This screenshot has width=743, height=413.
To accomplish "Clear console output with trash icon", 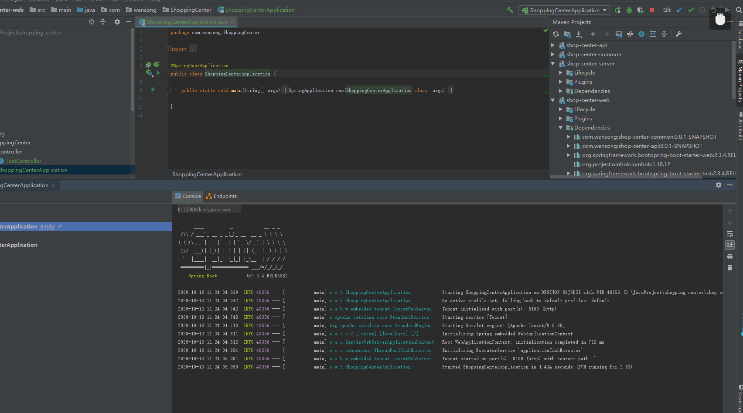I will coord(730,267).
